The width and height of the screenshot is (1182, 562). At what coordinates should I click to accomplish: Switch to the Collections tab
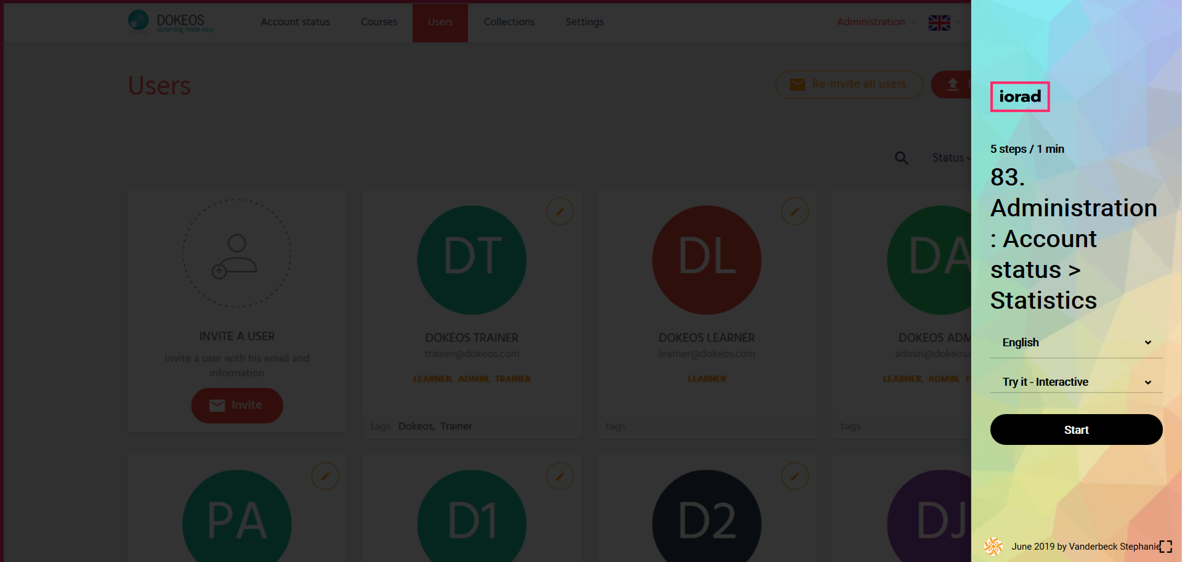pos(509,22)
